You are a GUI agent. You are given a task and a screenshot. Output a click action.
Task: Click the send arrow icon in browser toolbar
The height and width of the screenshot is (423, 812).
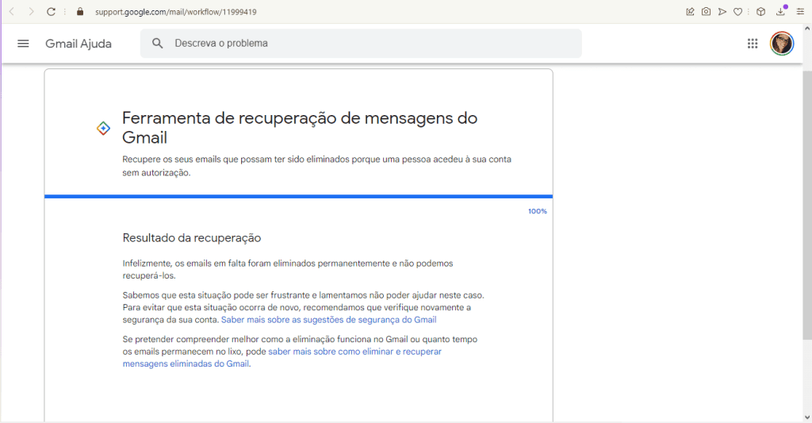pyautogui.click(x=722, y=11)
